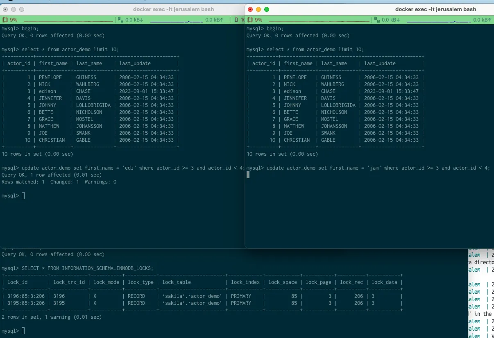494x338 pixels.
Task: Click the 'select * from actor_demo limit 10;' command in the left terminal
Action: 70,50
